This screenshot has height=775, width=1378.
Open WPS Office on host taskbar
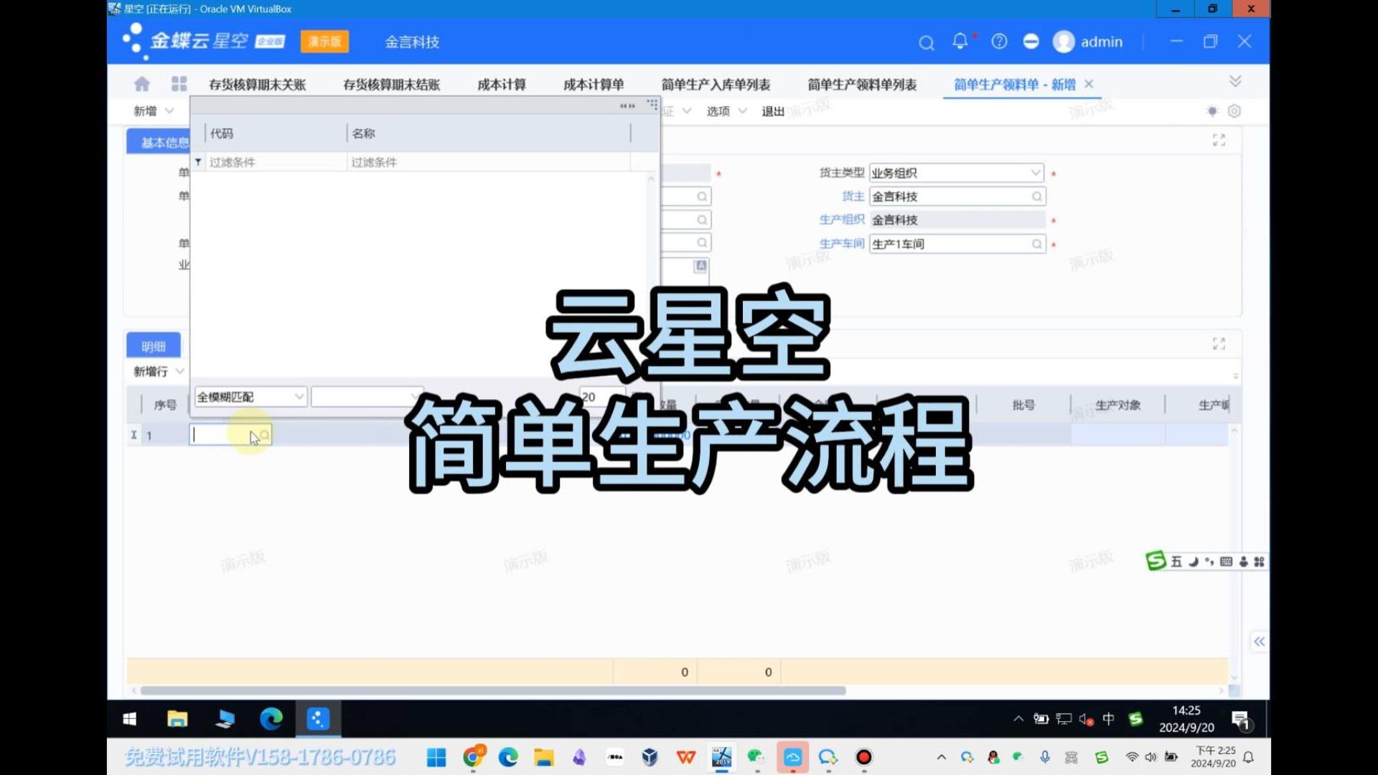point(685,757)
